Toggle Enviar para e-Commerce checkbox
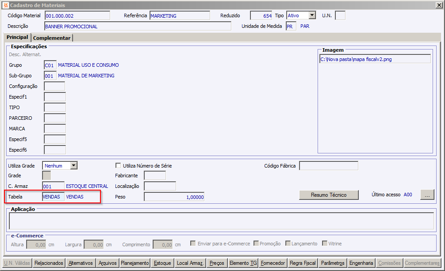 193,243
